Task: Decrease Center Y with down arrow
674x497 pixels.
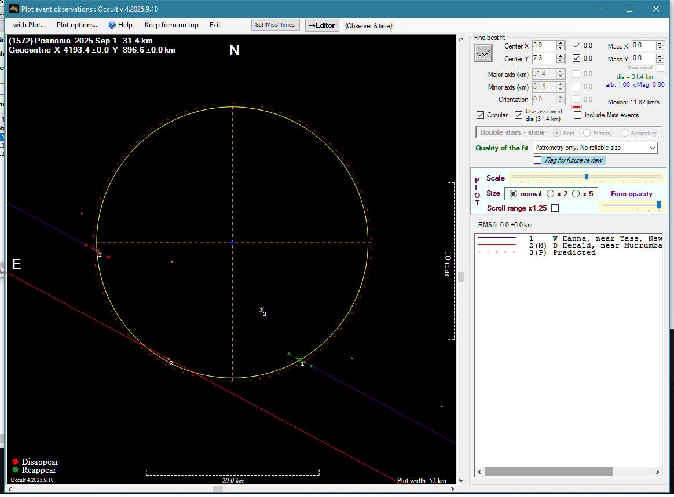Action: point(560,61)
